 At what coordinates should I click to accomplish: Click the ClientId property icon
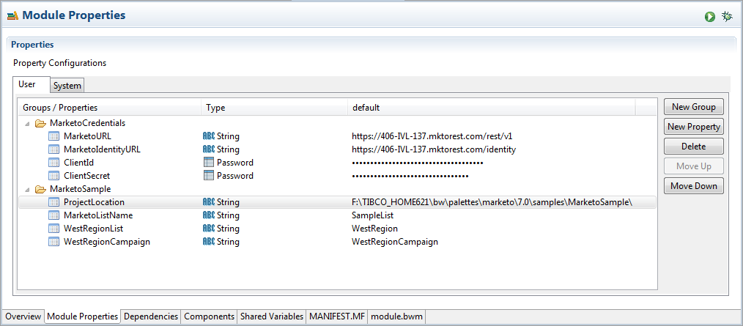[x=54, y=163]
